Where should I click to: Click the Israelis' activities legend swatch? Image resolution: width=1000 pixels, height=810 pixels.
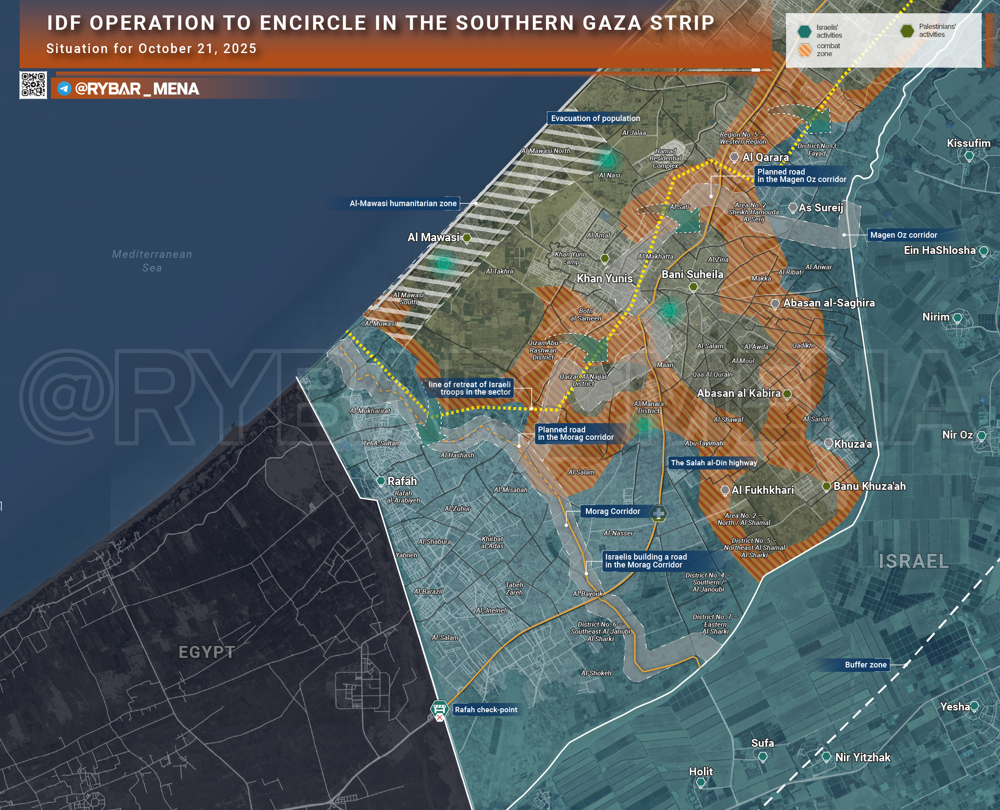(804, 32)
